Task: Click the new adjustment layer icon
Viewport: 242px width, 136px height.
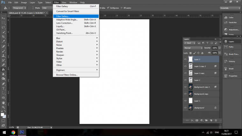Action: coord(202,120)
